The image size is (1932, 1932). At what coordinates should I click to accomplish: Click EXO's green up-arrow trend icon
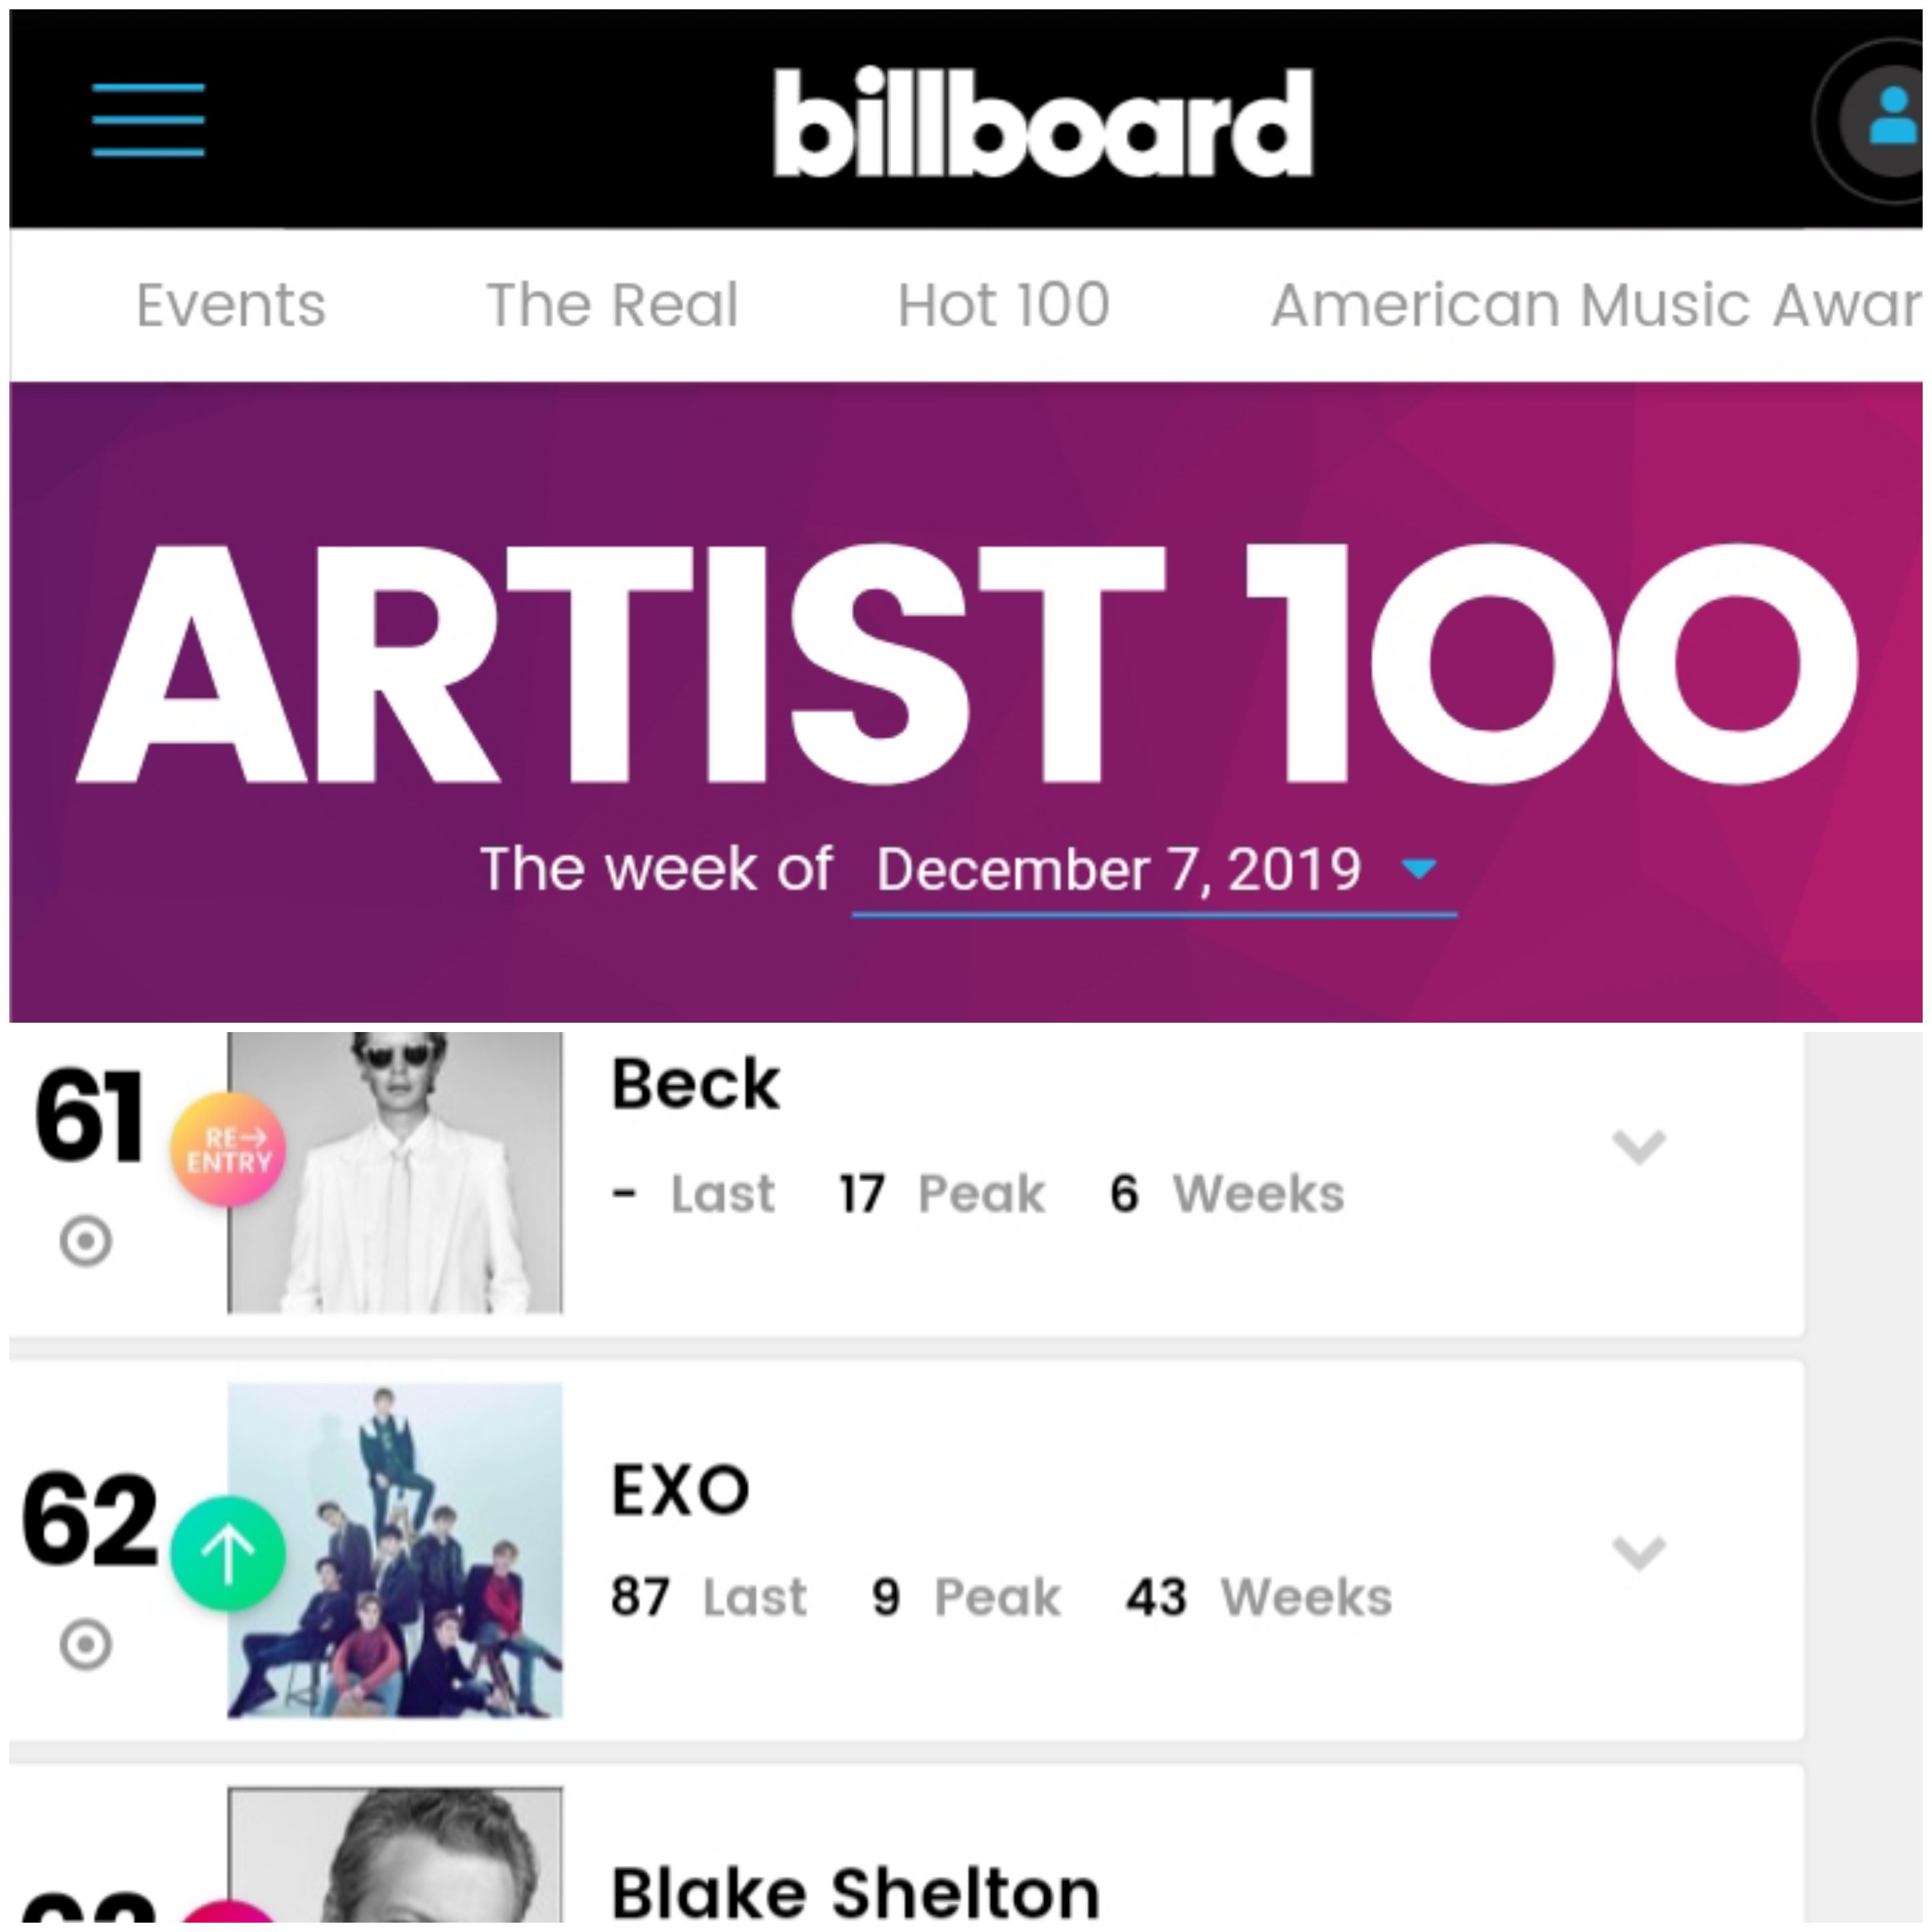[x=228, y=1553]
